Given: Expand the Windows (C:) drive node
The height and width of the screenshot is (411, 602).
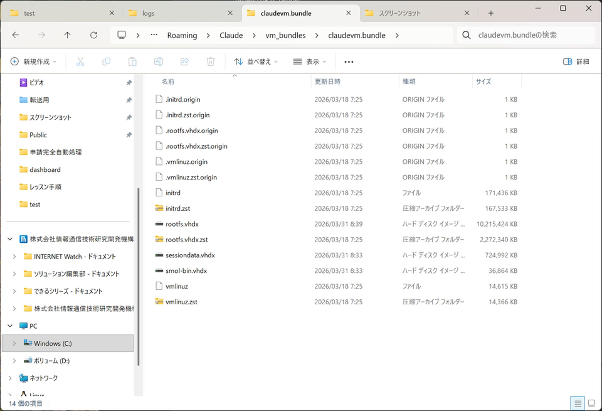Looking at the screenshot, I should pos(14,343).
